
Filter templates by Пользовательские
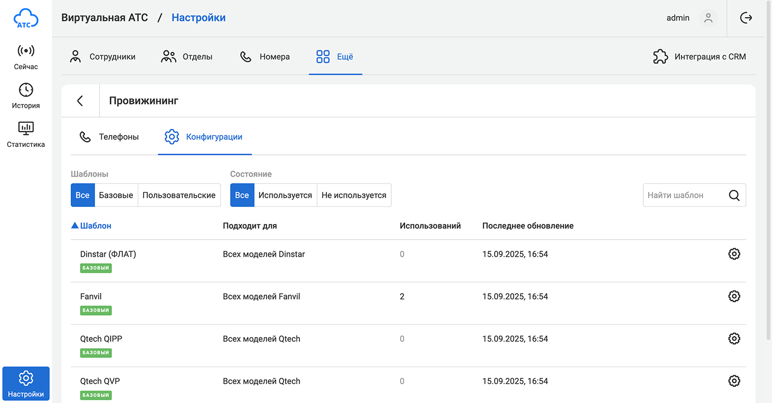(x=179, y=196)
